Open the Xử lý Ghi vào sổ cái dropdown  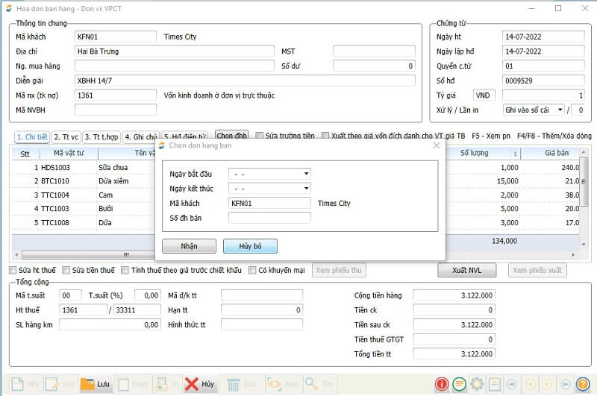tap(560, 110)
